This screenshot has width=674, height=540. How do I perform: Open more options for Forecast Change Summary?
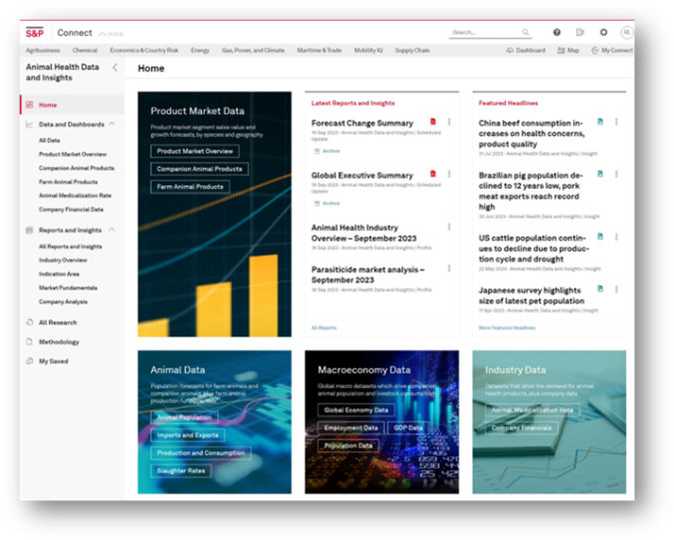pyautogui.click(x=449, y=122)
